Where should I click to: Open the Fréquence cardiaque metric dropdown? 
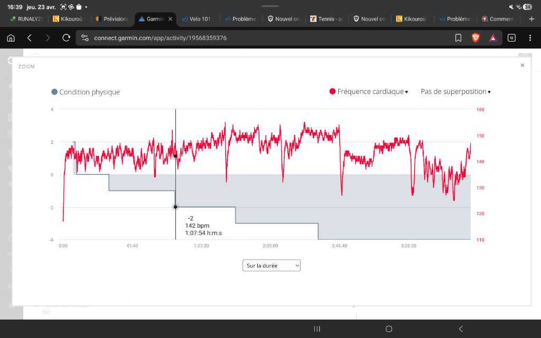coord(369,92)
